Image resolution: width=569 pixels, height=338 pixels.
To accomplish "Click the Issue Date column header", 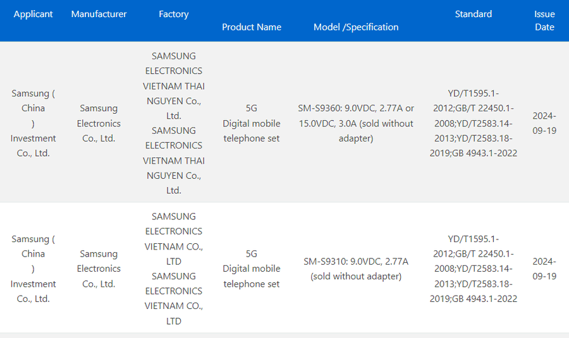I will click(544, 20).
